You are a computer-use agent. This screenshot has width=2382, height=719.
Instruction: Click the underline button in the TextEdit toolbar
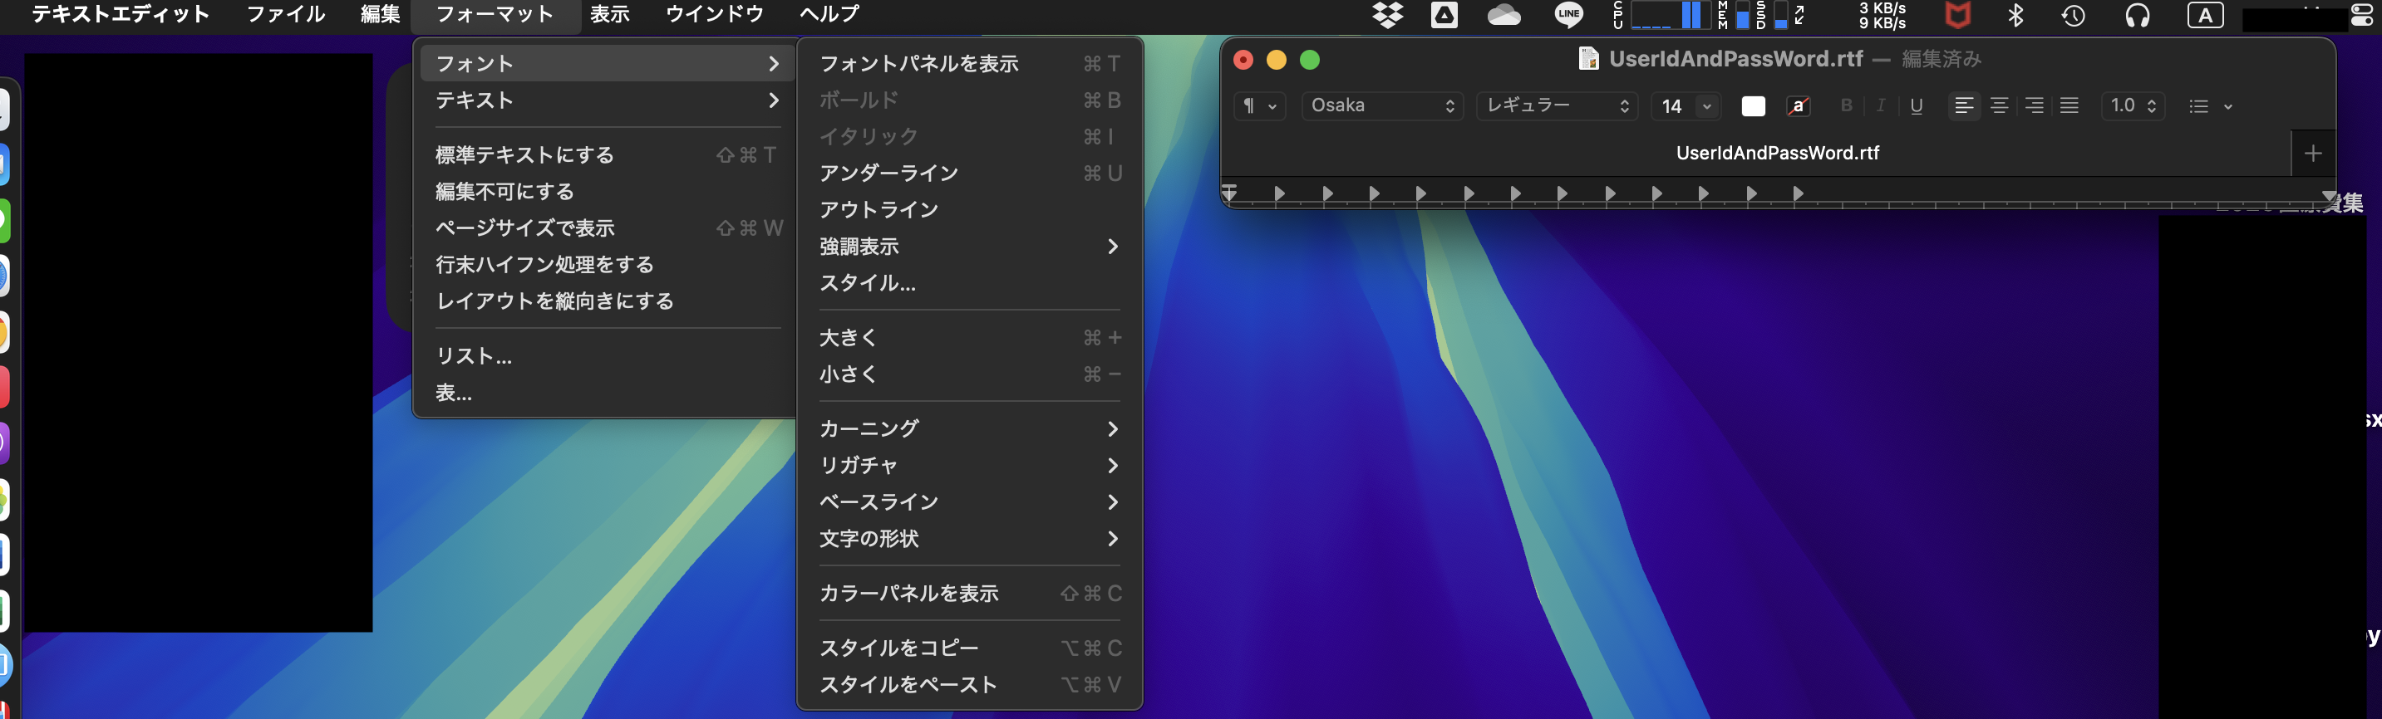pyautogui.click(x=1916, y=106)
